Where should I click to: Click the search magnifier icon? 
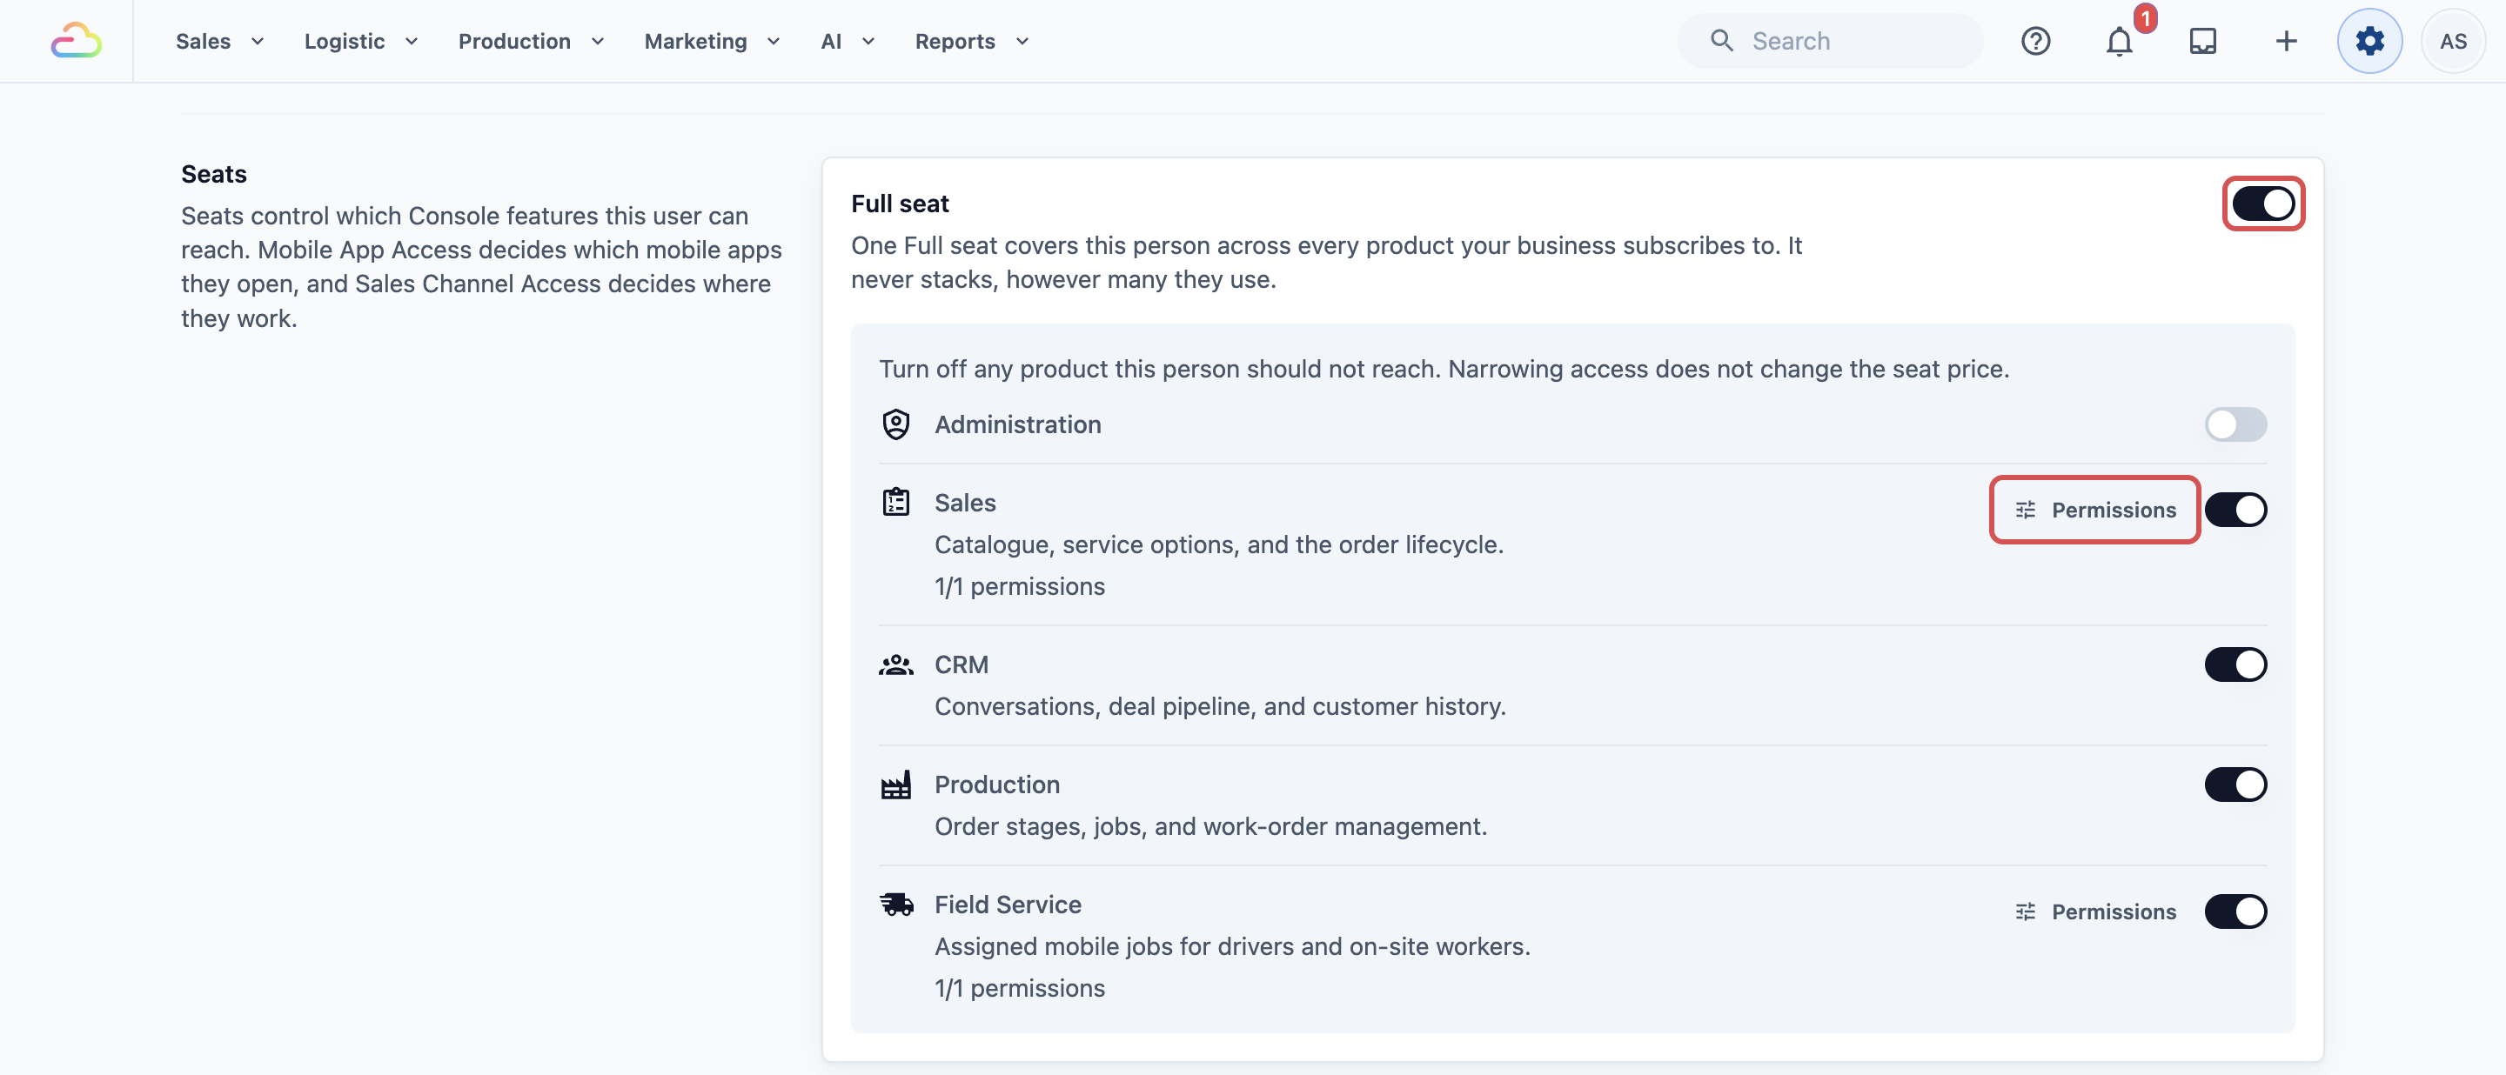pyautogui.click(x=1722, y=41)
